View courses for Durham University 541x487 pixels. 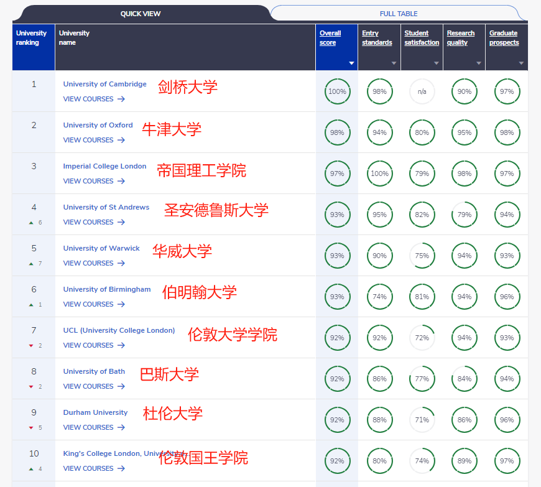[x=94, y=428]
